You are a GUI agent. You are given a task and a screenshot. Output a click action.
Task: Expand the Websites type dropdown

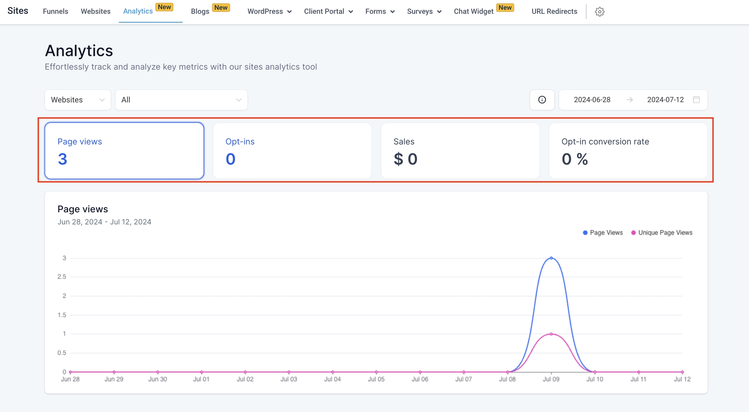78,100
